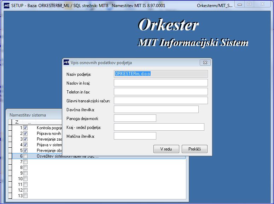Toggle checkbox for step 1 Kontrola pogojev
Viewport: 274px width, 204px height.
pyautogui.click(x=25, y=127)
